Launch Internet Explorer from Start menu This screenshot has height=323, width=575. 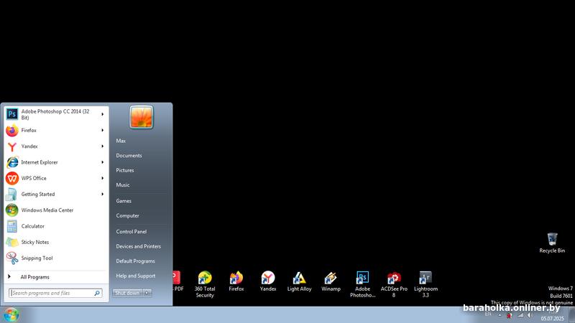point(55,162)
